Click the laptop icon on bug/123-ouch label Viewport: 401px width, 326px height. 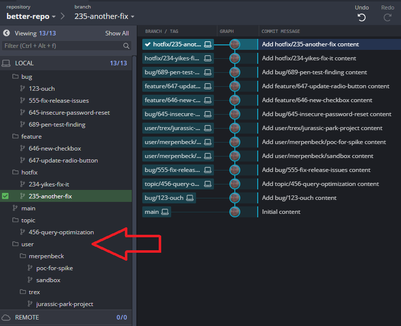coord(190,198)
